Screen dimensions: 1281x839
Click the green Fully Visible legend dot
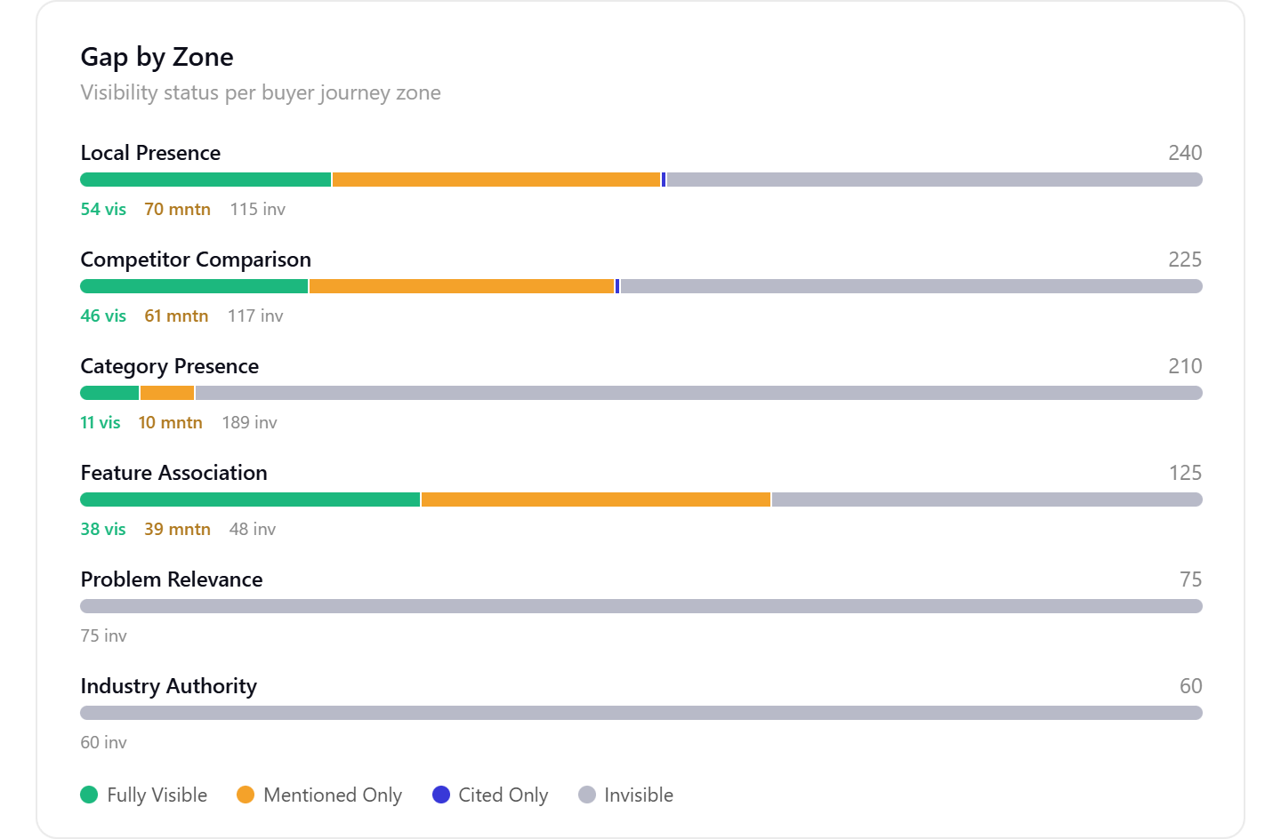pos(89,795)
